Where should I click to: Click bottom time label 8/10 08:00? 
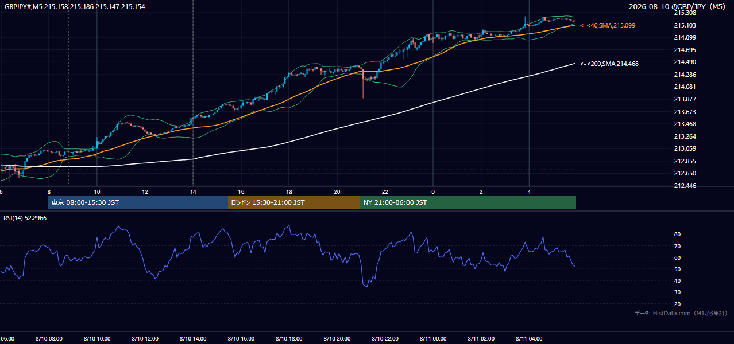(49, 339)
